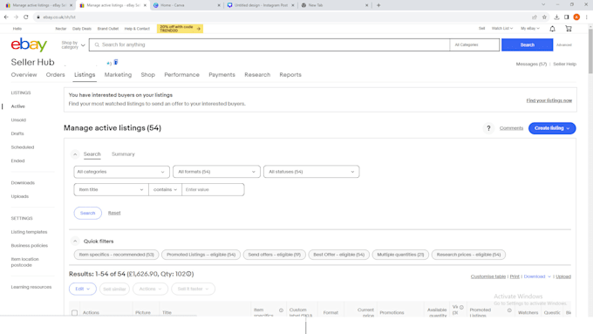The image size is (593, 334).
Task: Click the browser forward arrow
Action: 16,17
